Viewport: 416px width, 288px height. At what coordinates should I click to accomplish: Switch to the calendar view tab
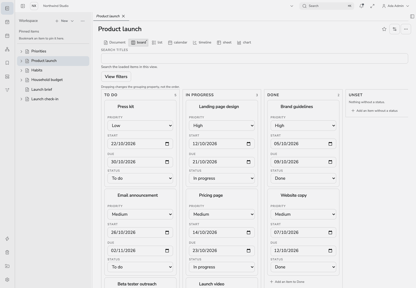pyautogui.click(x=178, y=43)
